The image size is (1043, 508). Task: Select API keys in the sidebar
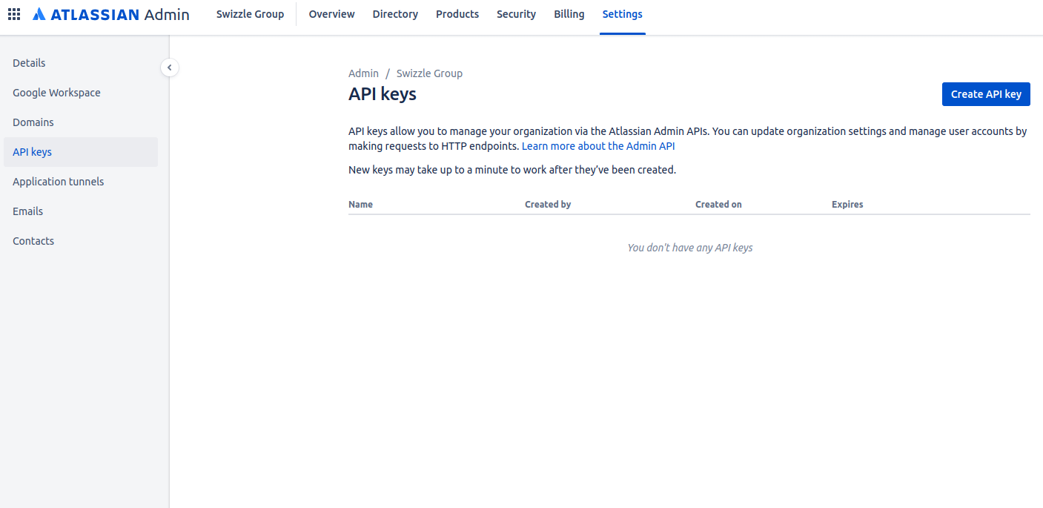tap(32, 151)
